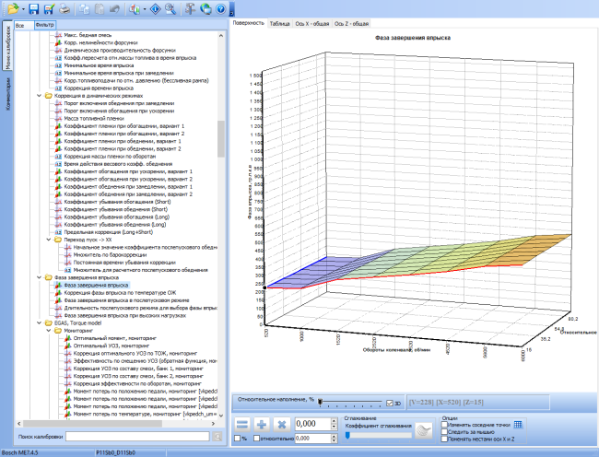
Task: Click the 'Коэффициент сглаживания' slider
Action: tap(378, 435)
